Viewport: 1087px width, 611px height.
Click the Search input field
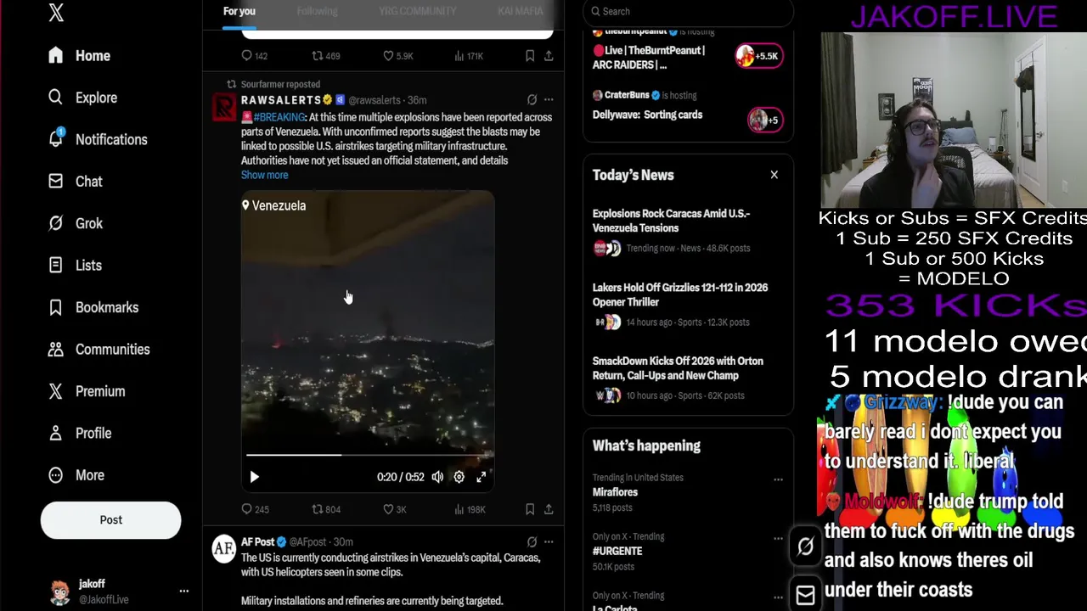pos(688,12)
